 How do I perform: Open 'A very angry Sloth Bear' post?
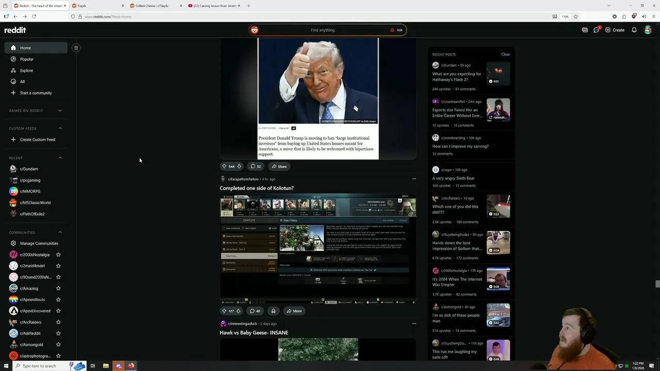pos(453,178)
